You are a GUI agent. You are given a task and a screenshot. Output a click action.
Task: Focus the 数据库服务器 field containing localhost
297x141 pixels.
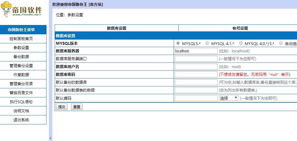tap(196, 51)
